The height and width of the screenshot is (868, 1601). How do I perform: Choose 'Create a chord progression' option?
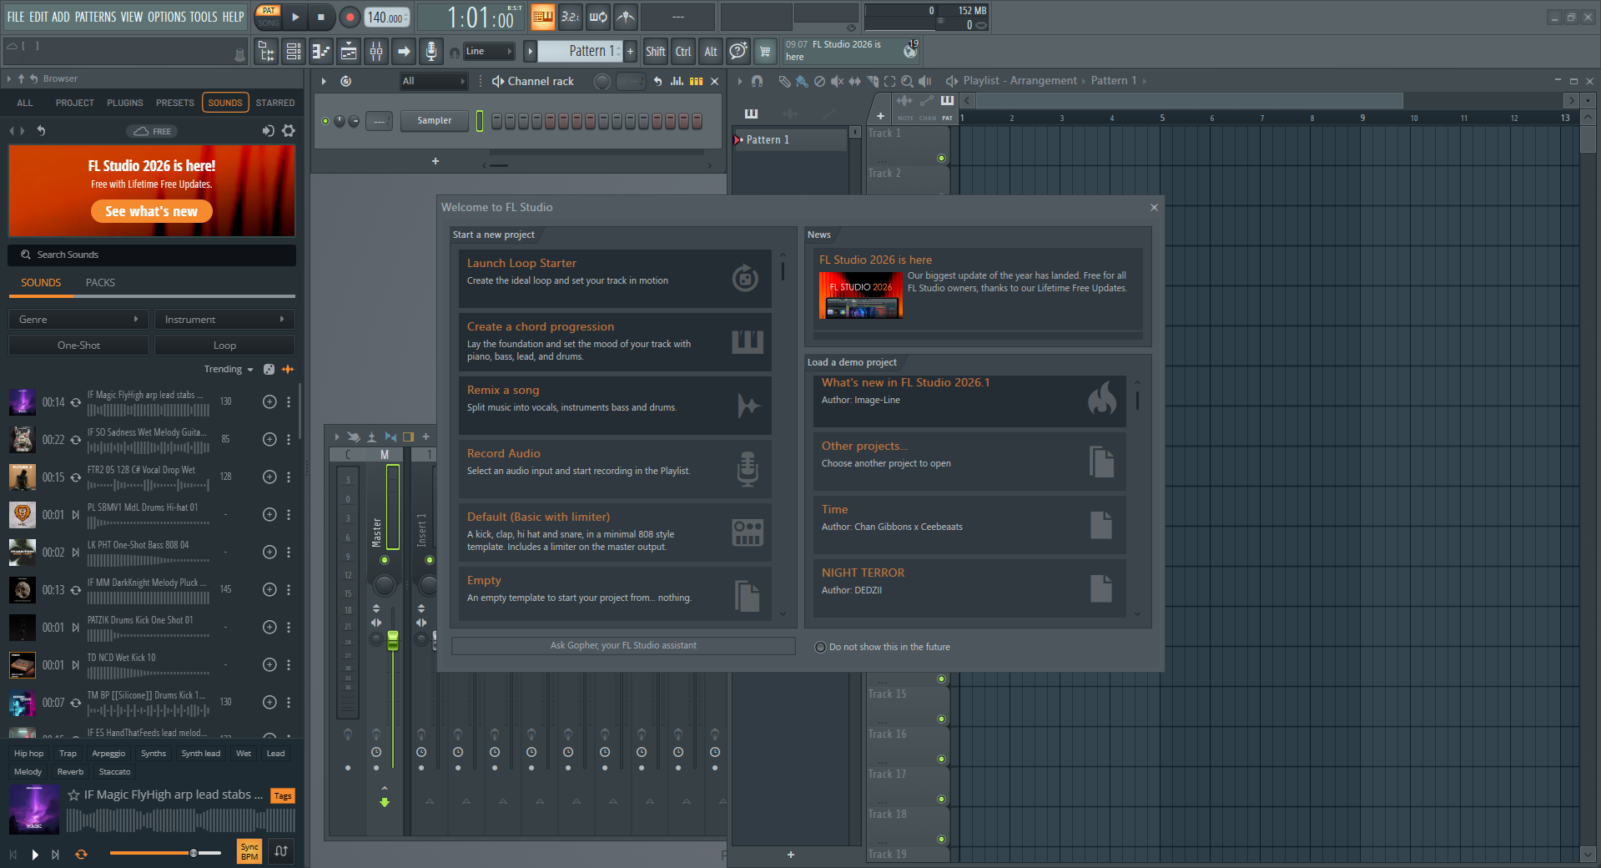[615, 341]
